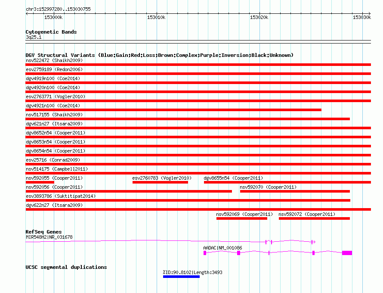
Task: Click red bar under nsv592070 label
Action: pyautogui.click(x=295, y=191)
